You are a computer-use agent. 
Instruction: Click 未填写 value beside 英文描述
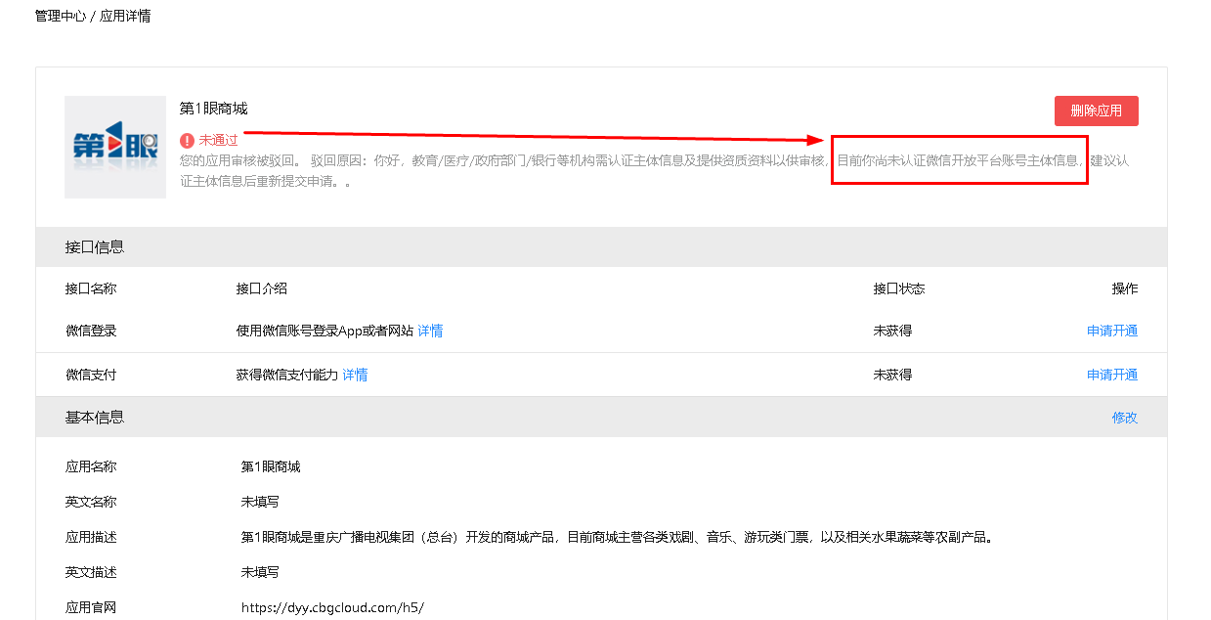coord(260,572)
